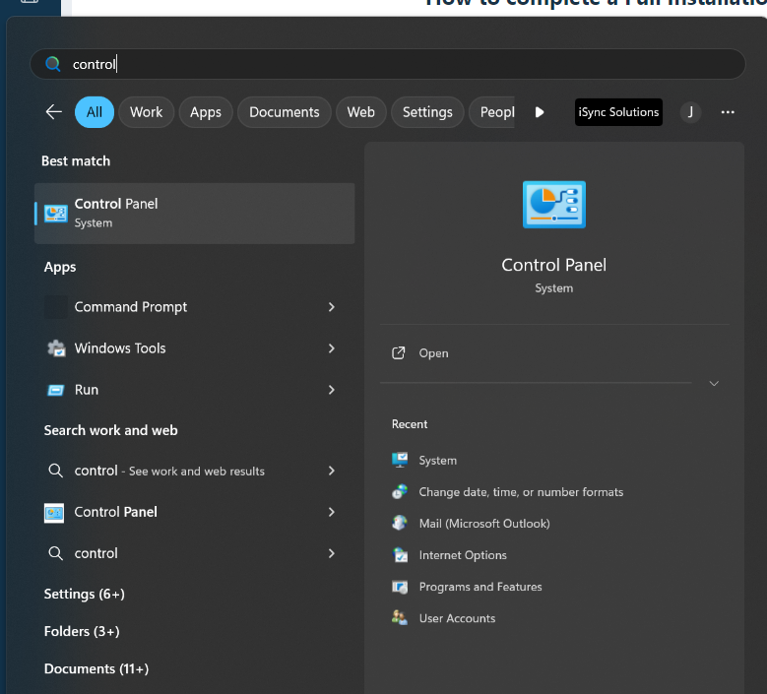Click Open action in preview pane
The height and width of the screenshot is (694, 767).
point(554,353)
